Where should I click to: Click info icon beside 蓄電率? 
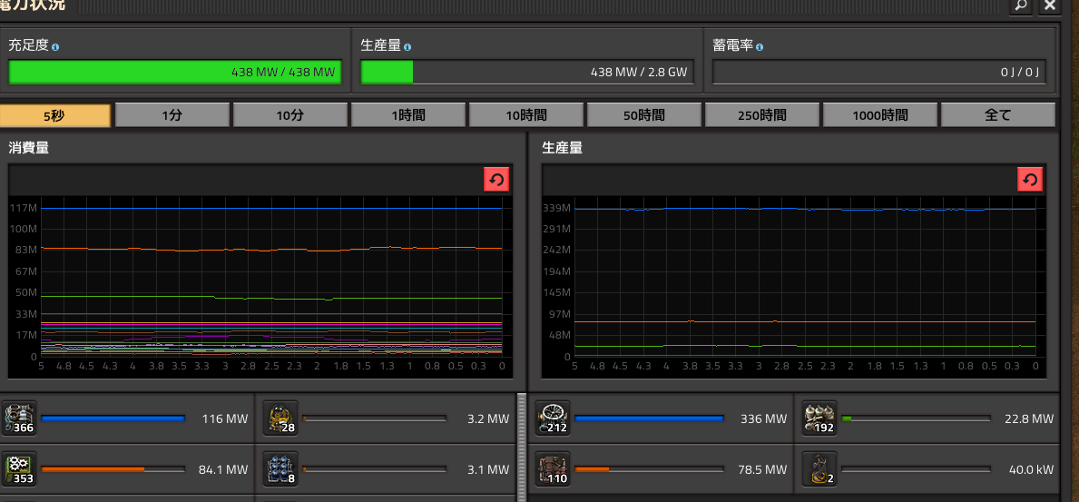pyautogui.click(x=760, y=47)
